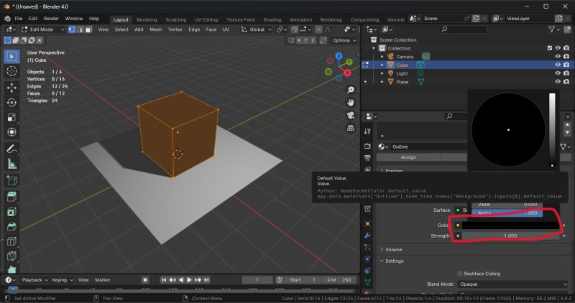
Task: Open the Playback dropdown in timeline
Action: (x=34, y=280)
